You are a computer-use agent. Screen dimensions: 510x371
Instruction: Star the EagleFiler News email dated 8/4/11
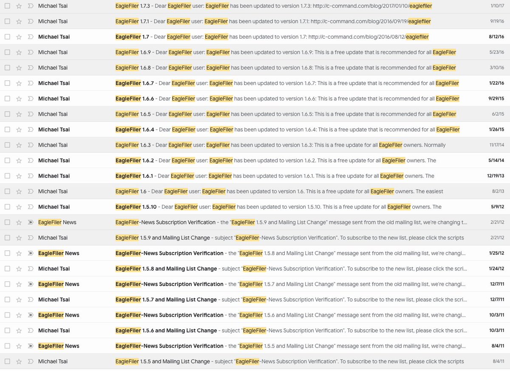[x=19, y=346]
